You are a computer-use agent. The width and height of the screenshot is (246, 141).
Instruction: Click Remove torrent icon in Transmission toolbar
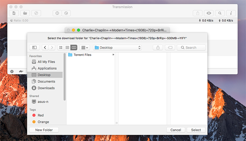[x=36, y=13]
